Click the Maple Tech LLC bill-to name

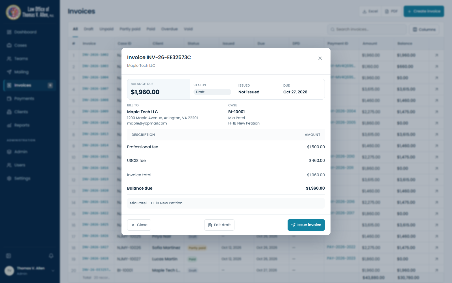142,112
